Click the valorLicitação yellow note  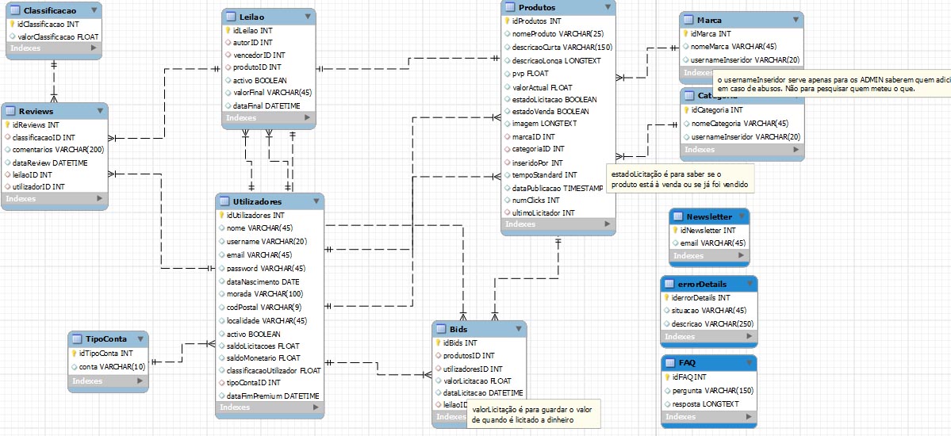click(x=533, y=415)
